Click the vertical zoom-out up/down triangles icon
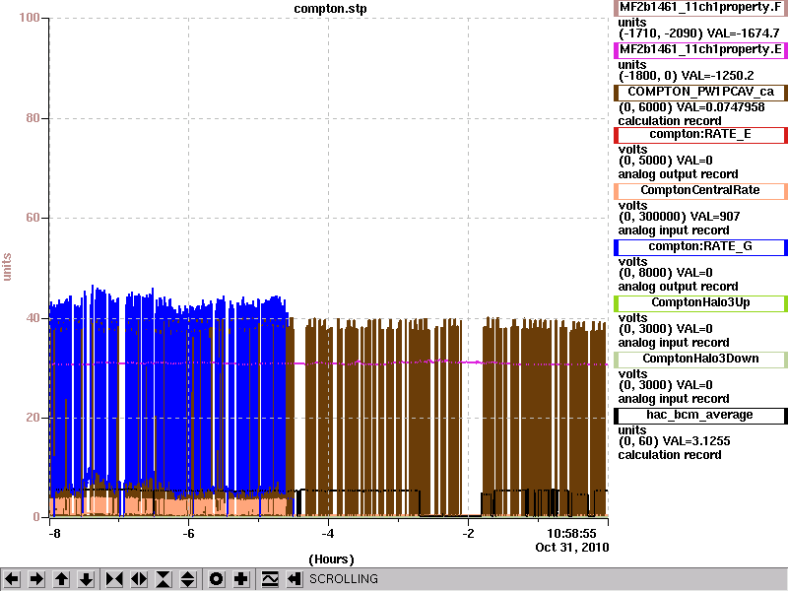 tap(188, 579)
